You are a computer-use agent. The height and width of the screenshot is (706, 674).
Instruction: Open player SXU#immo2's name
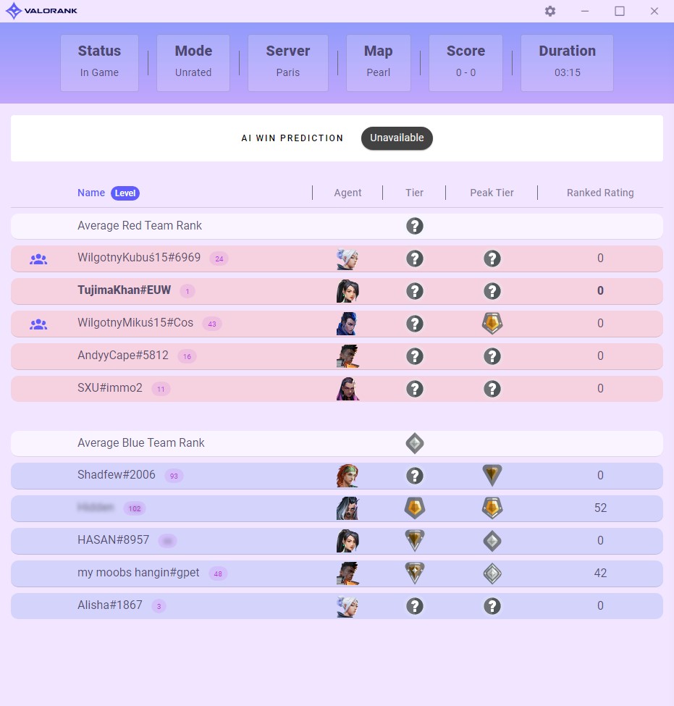[110, 388]
